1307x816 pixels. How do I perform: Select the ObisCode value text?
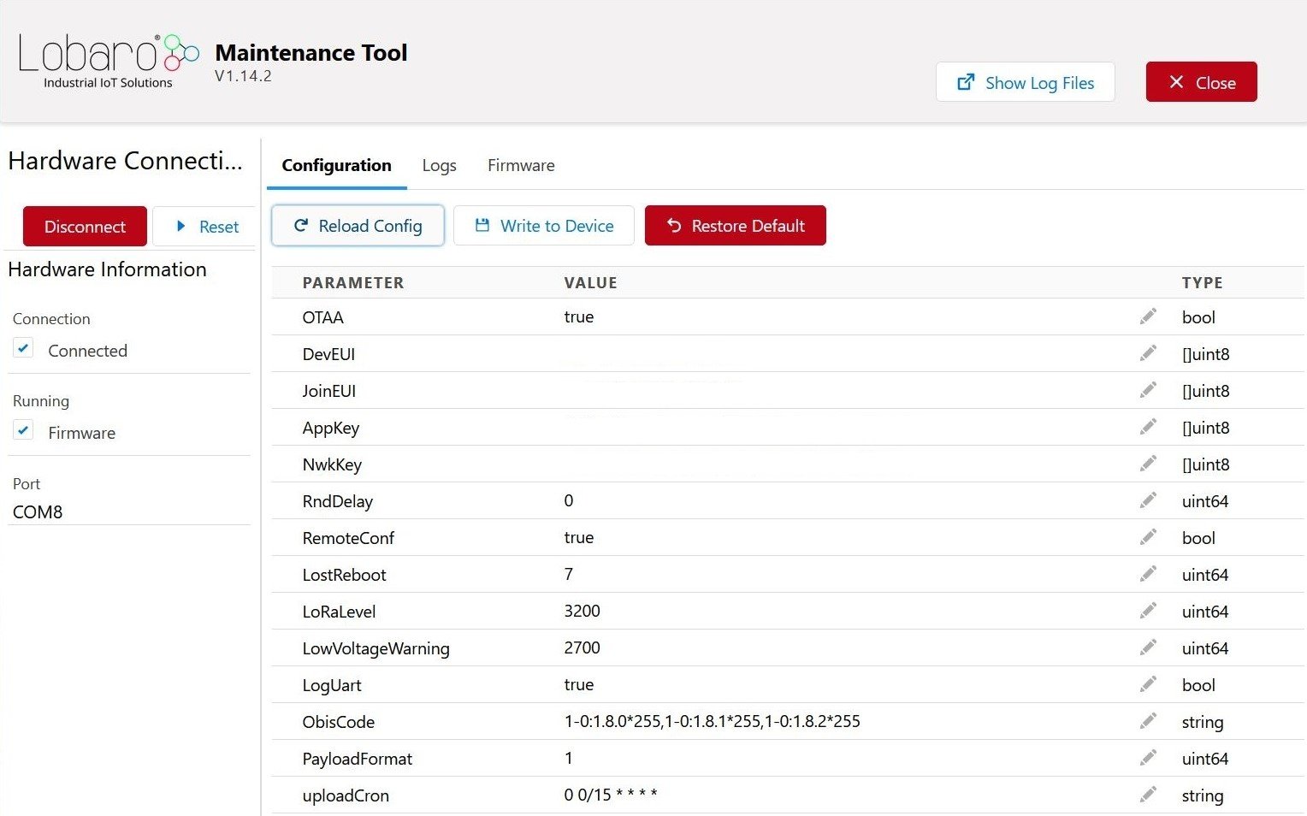pyautogui.click(x=712, y=721)
